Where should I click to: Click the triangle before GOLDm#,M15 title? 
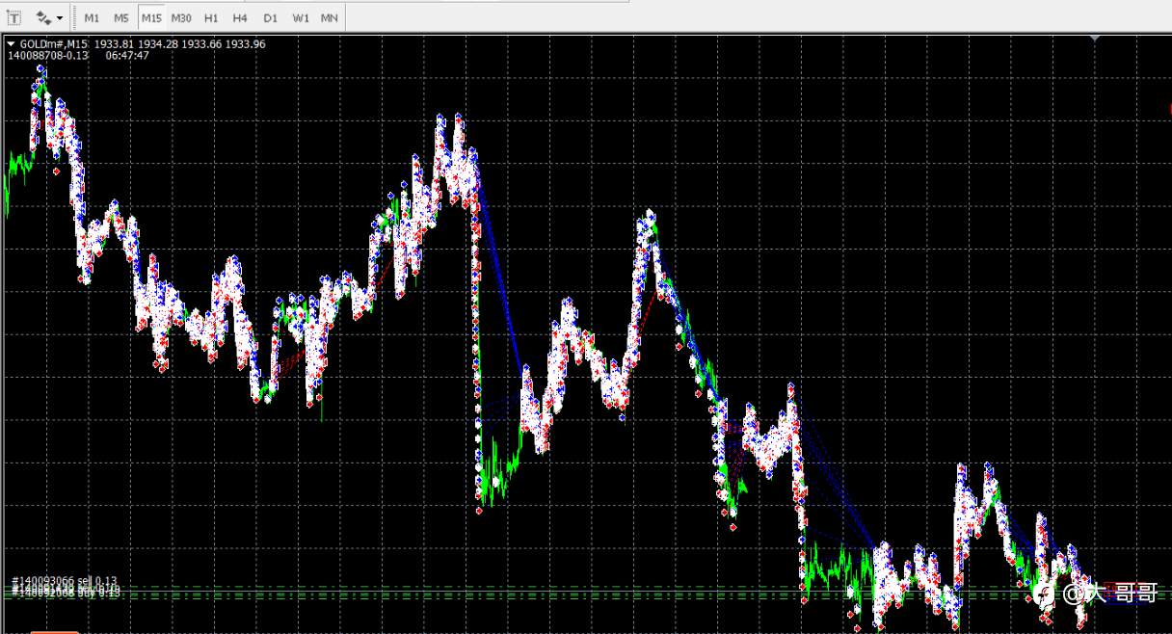click(12, 44)
